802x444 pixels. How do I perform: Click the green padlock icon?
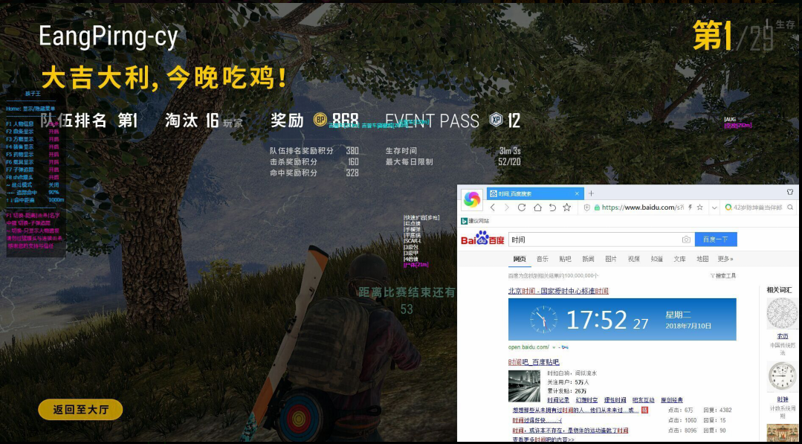[597, 207]
